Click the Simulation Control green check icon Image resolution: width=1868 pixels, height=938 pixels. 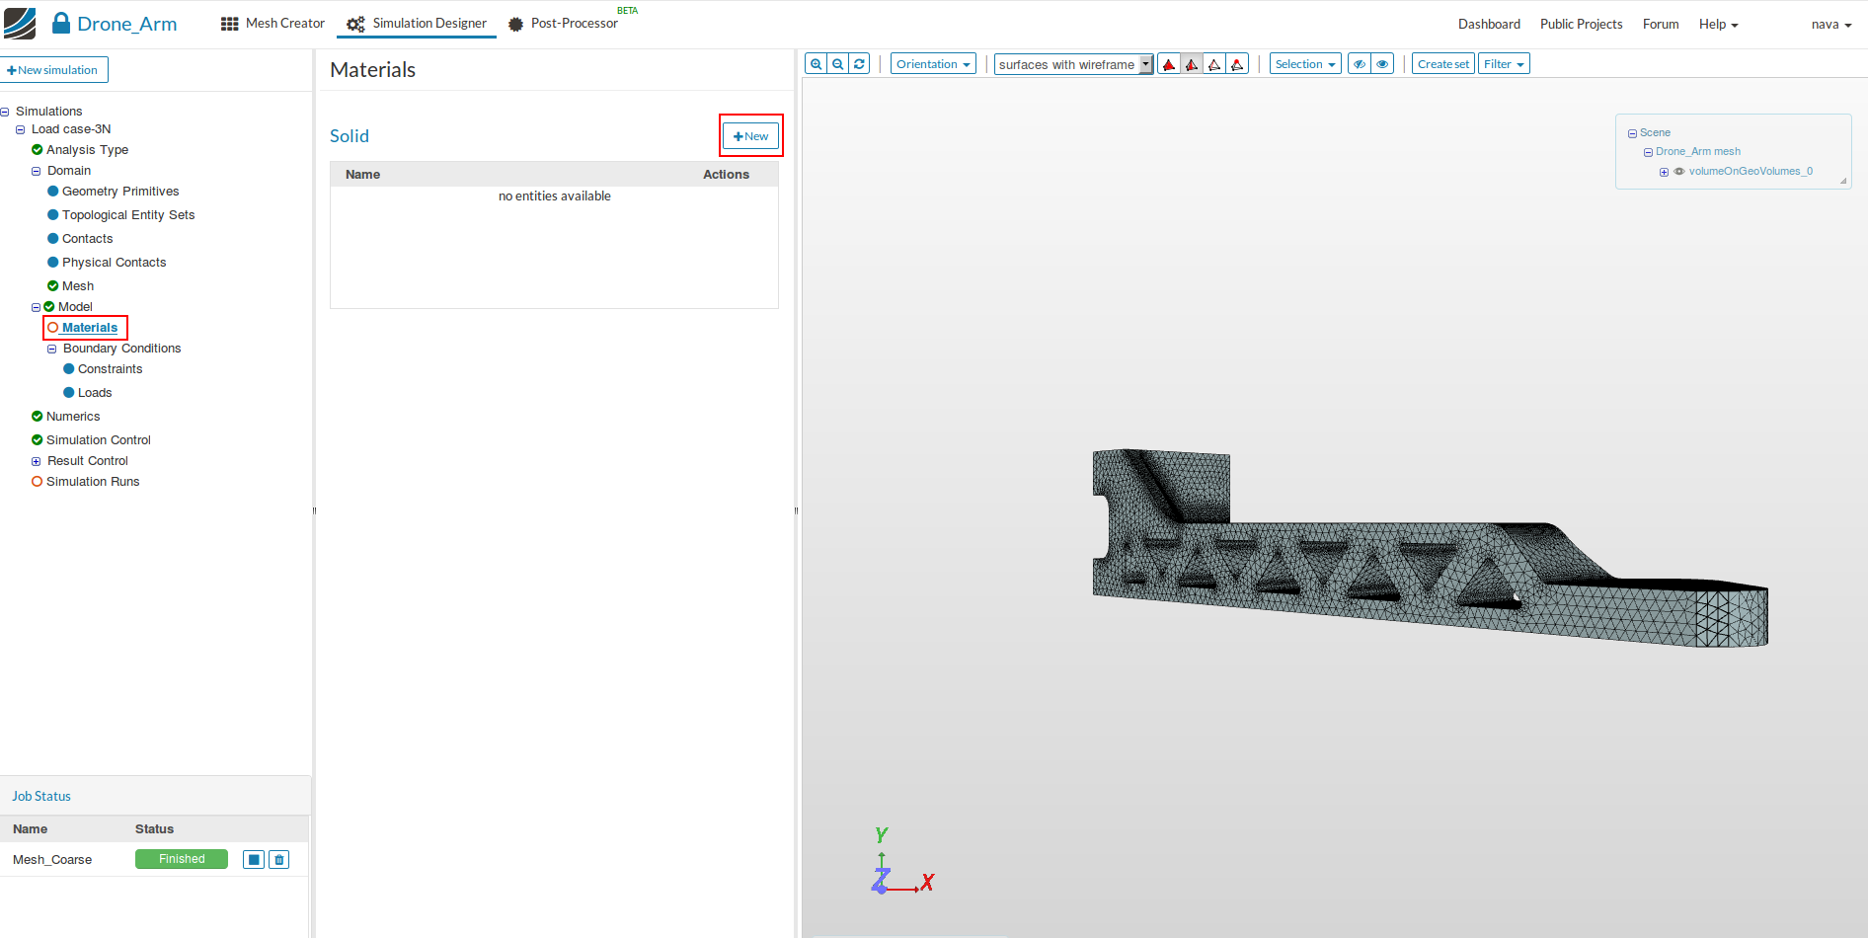(x=38, y=440)
